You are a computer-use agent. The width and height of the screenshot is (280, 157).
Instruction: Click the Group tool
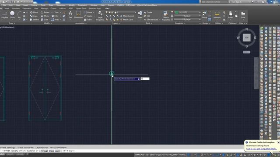click(x=204, y=15)
